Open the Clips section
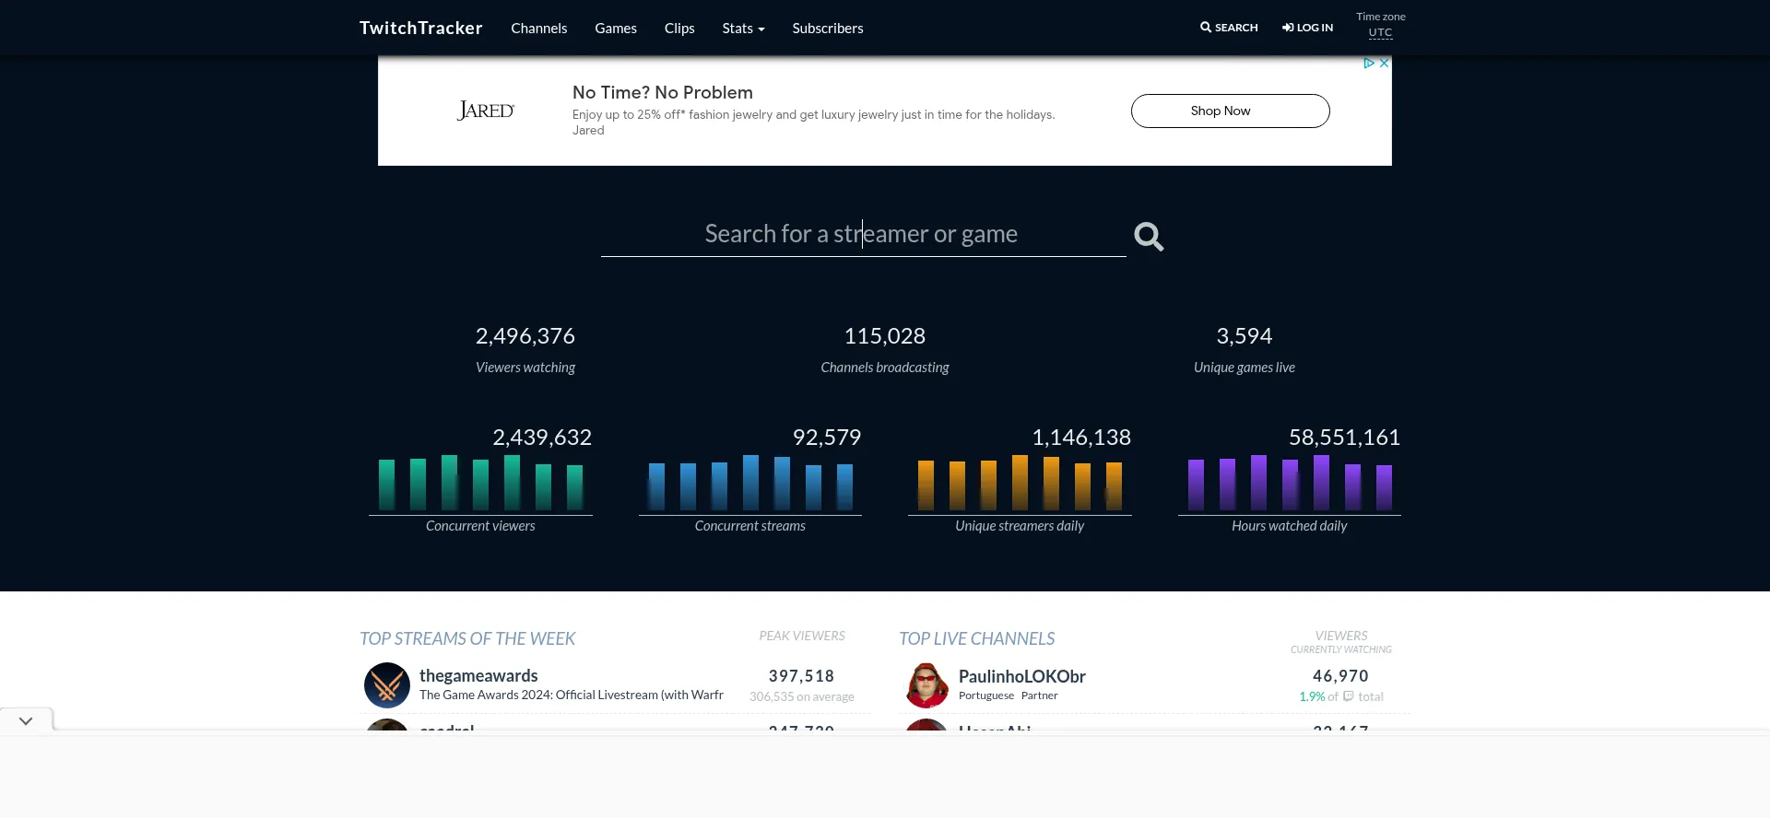Viewport: 1770px width, 818px height. (679, 29)
